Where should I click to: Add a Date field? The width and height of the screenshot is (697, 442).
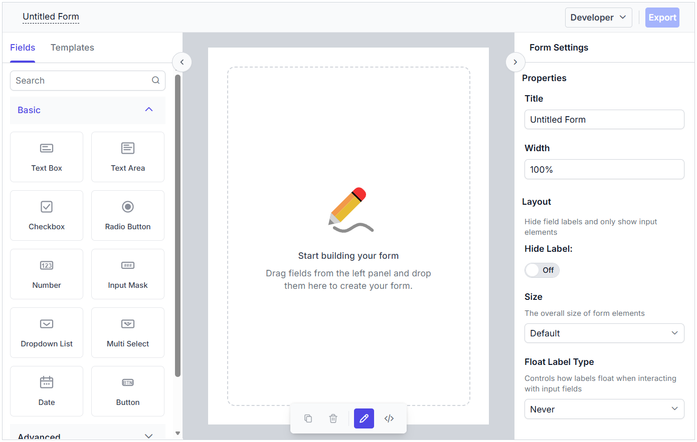click(47, 391)
